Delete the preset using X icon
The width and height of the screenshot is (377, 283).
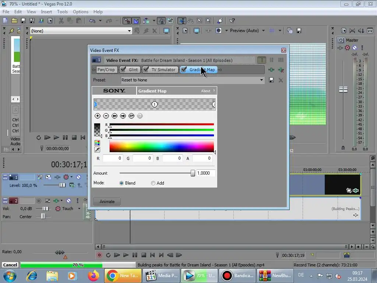pos(281,80)
